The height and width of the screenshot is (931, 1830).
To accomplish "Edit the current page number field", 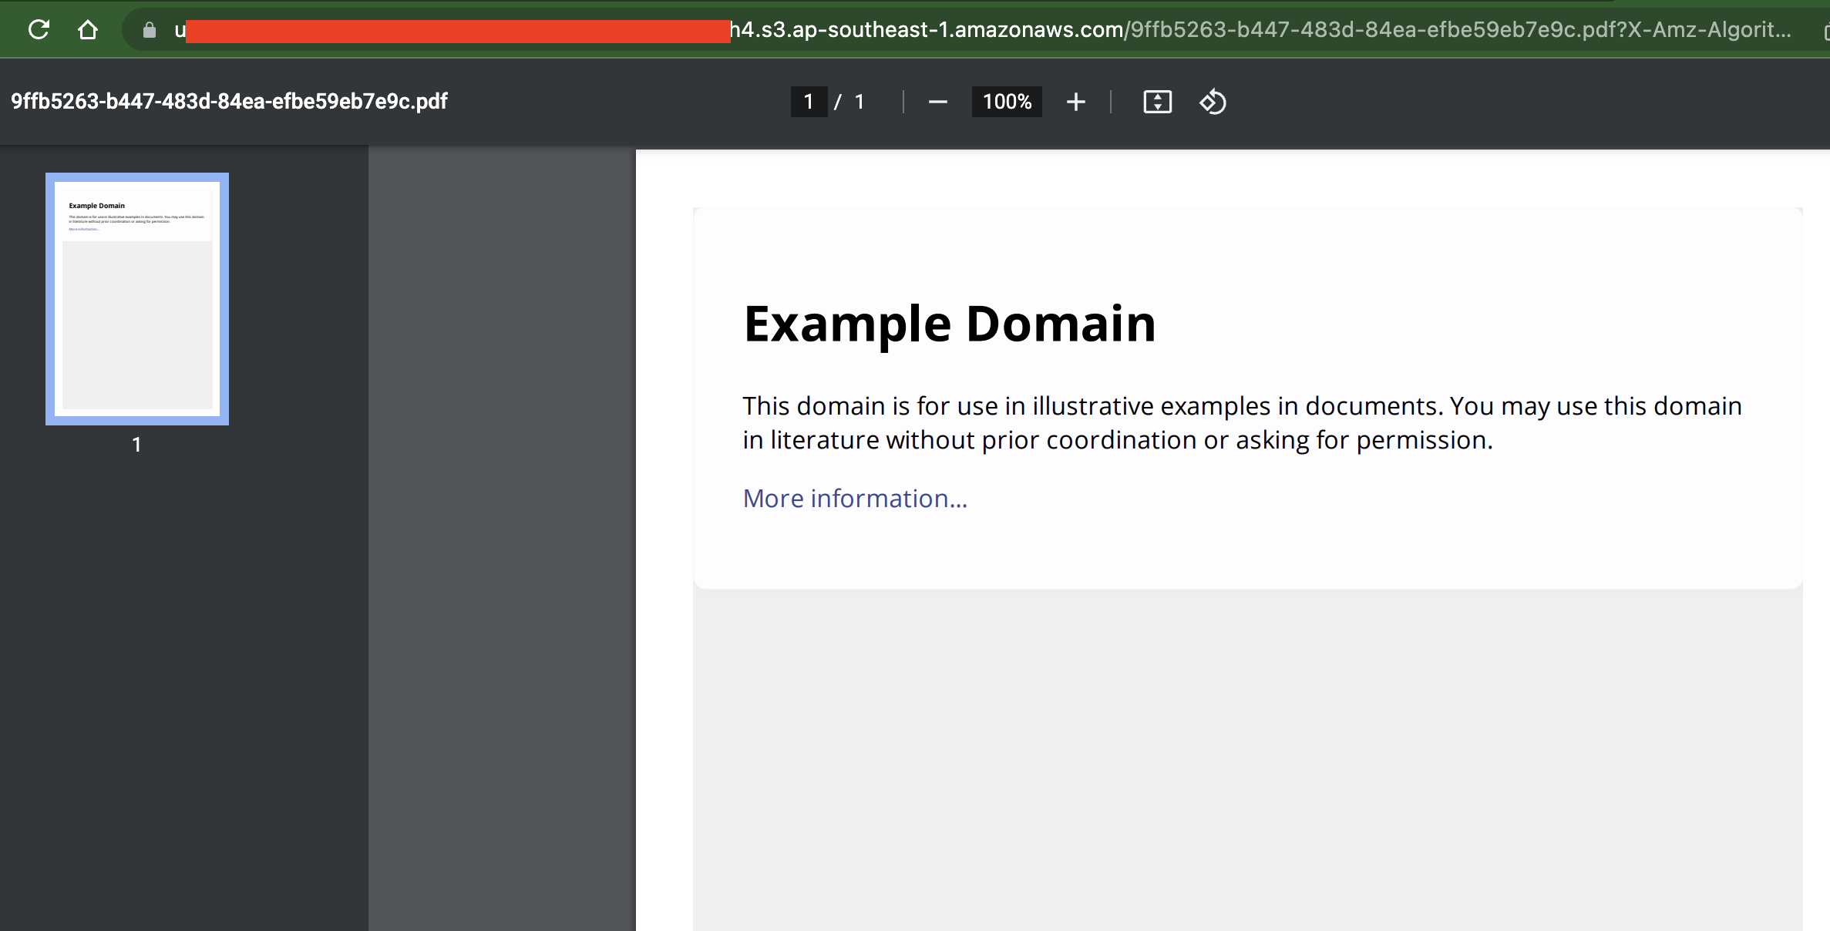I will [x=809, y=102].
